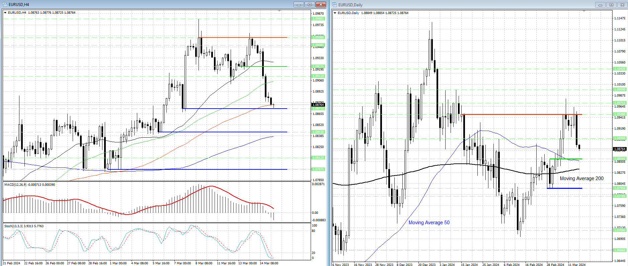The image size is (628, 266).
Task: Click the green 1.09110 level label on H4
Action: (x=318, y=76)
